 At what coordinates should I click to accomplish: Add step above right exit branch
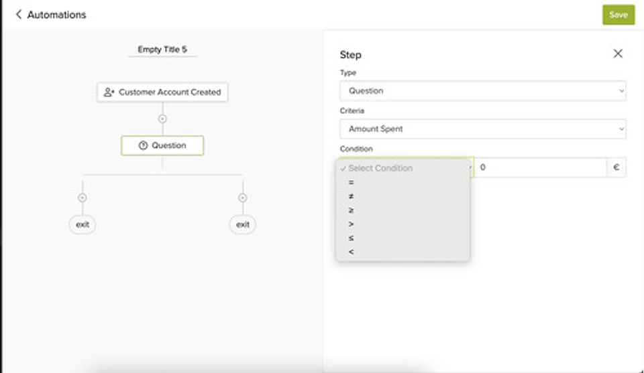coord(243,198)
